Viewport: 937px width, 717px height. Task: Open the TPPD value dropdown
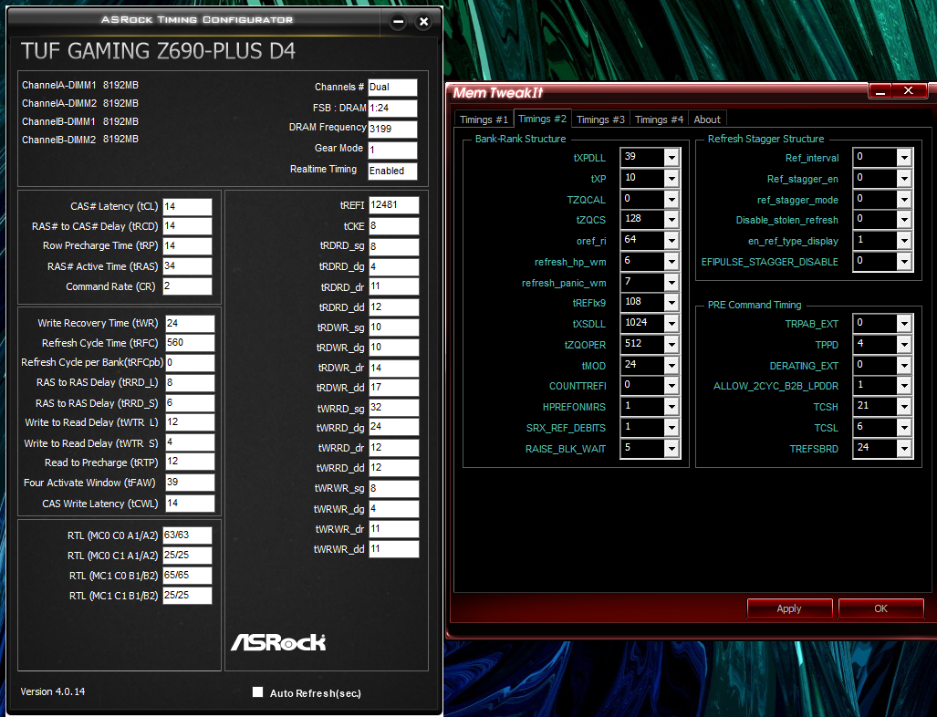903,345
